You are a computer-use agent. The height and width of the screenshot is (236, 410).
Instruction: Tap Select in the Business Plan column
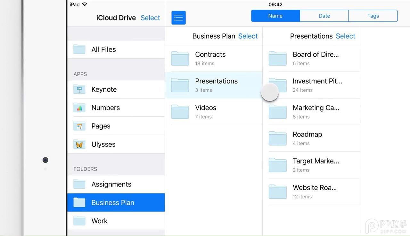pos(248,36)
